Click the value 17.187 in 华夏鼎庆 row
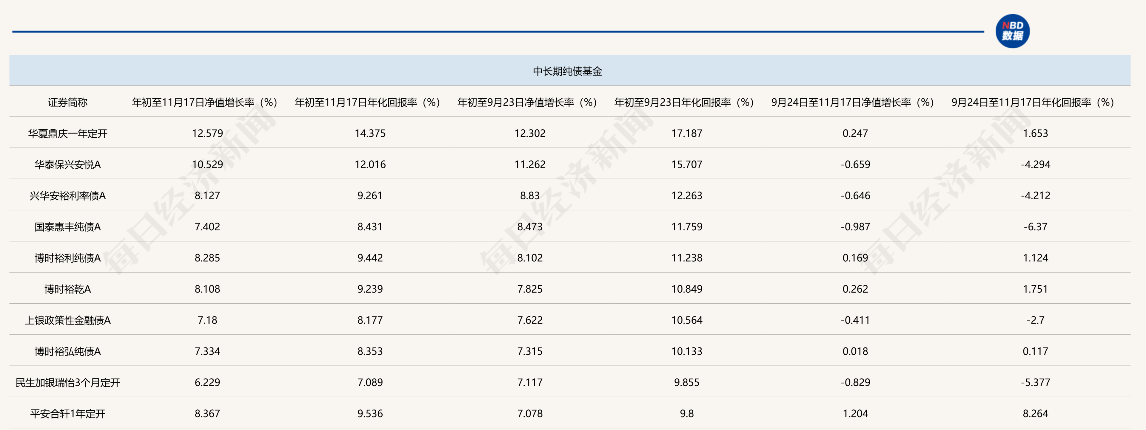 [x=687, y=133]
